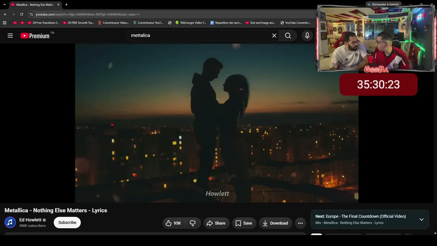
Task: Open the apps grid in bookmarks bar
Action: tap(4, 23)
